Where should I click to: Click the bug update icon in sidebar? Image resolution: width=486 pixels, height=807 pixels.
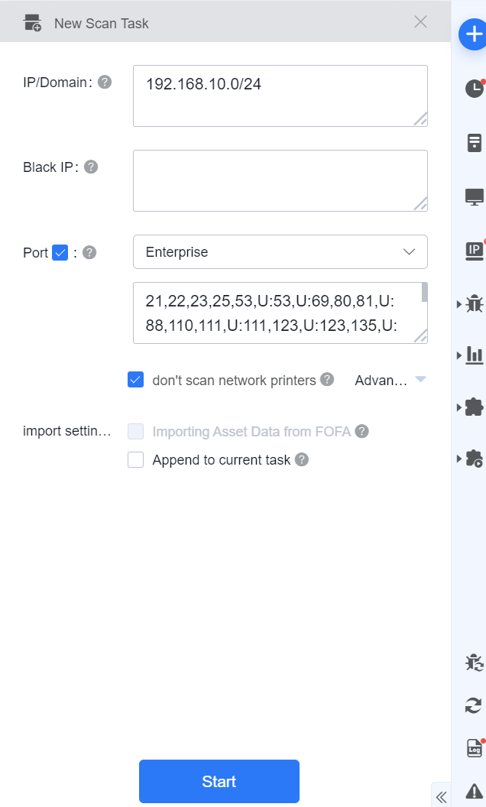(474, 663)
